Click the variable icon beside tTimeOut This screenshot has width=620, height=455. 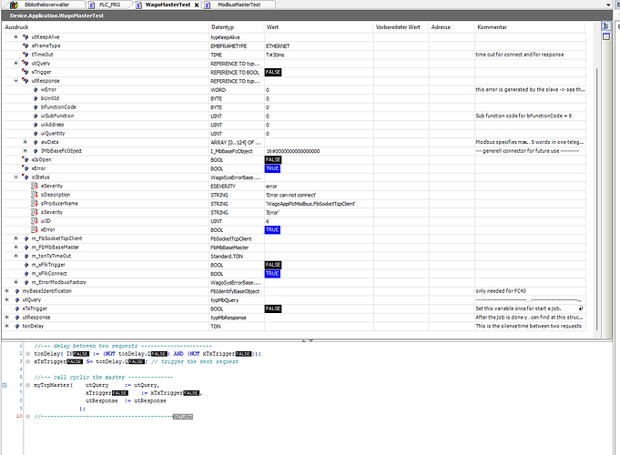point(25,55)
